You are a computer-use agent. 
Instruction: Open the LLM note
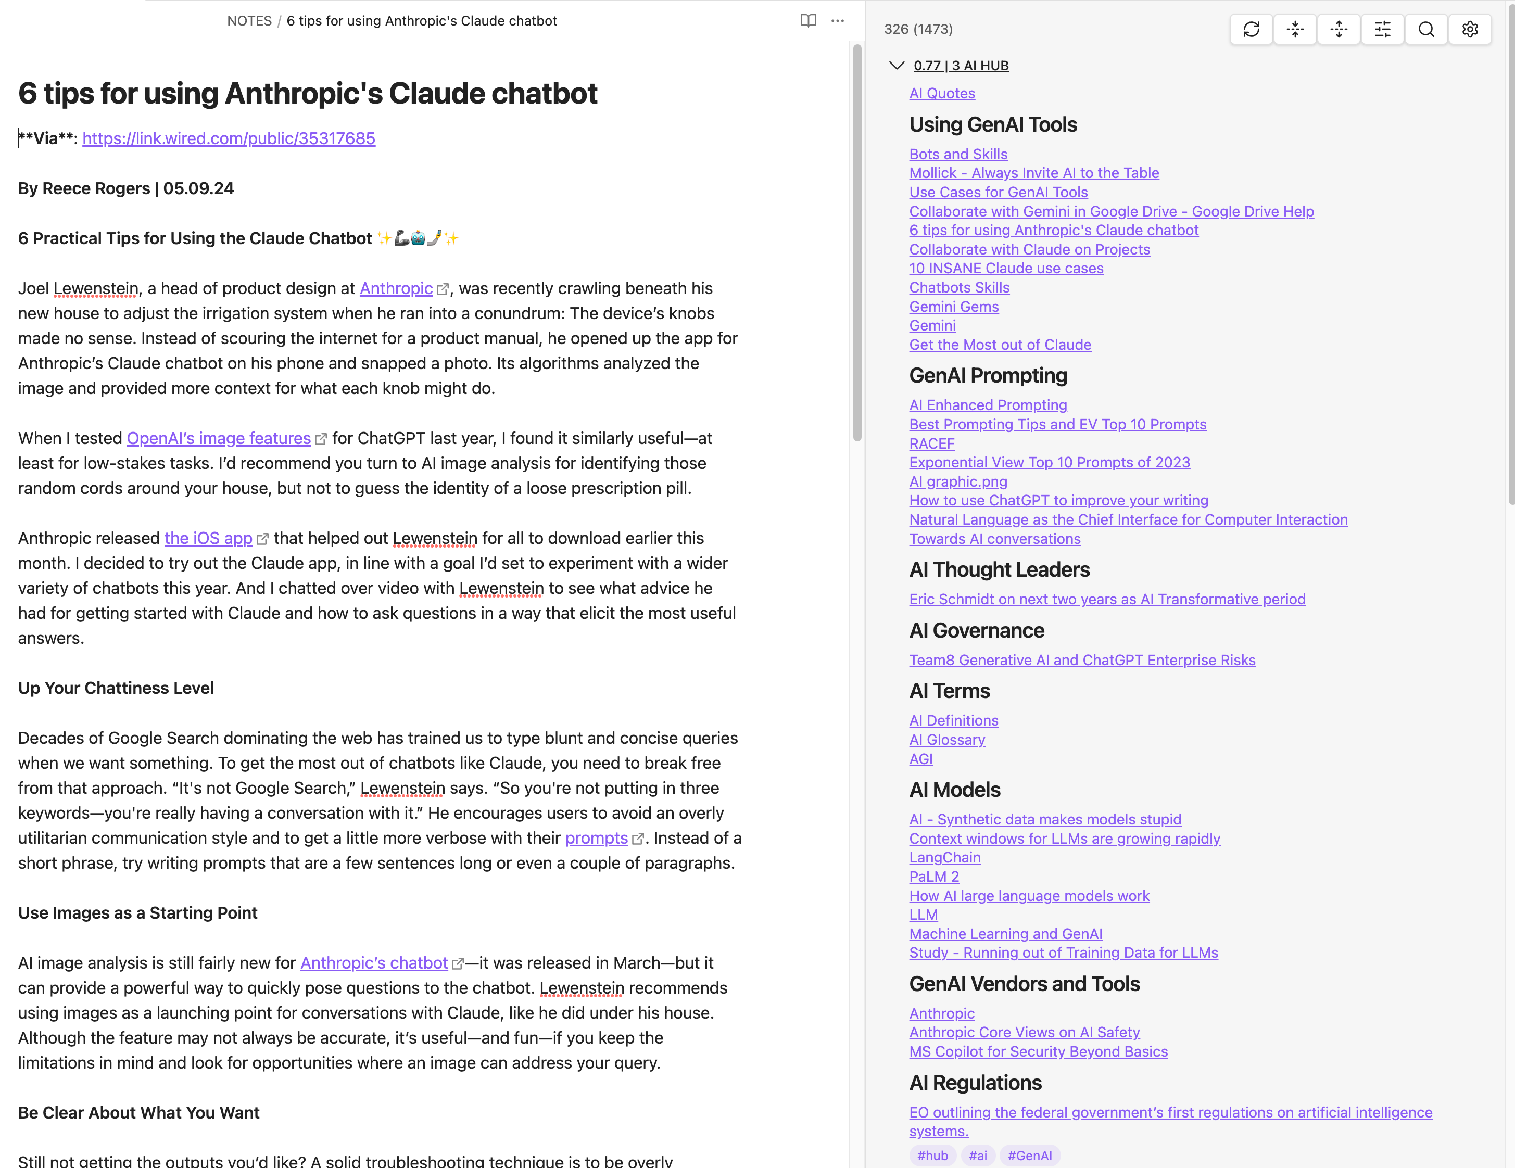point(923,915)
